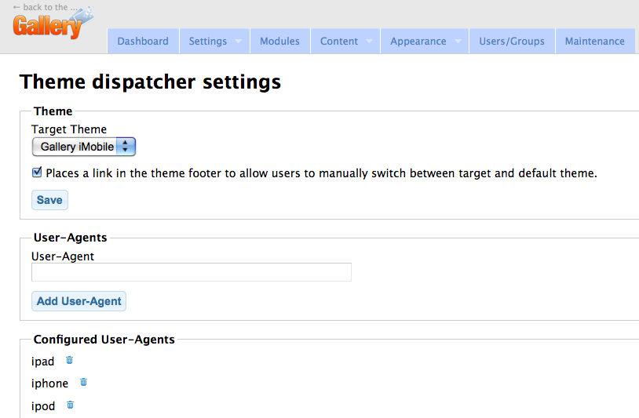Viewport: 639px width, 418px height.
Task: Switch to the Maintenance tab
Action: coord(595,41)
